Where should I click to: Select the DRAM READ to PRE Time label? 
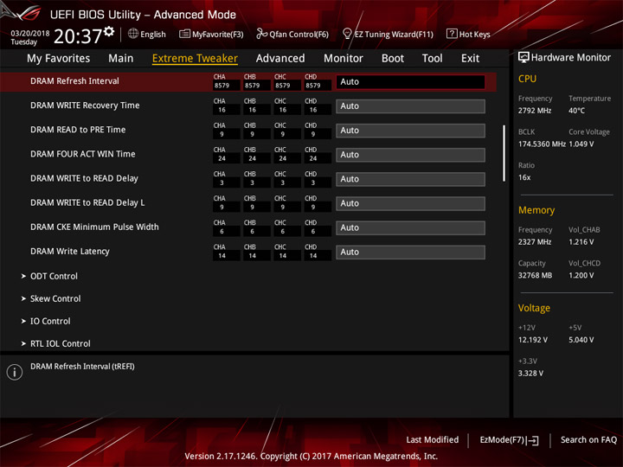(78, 130)
